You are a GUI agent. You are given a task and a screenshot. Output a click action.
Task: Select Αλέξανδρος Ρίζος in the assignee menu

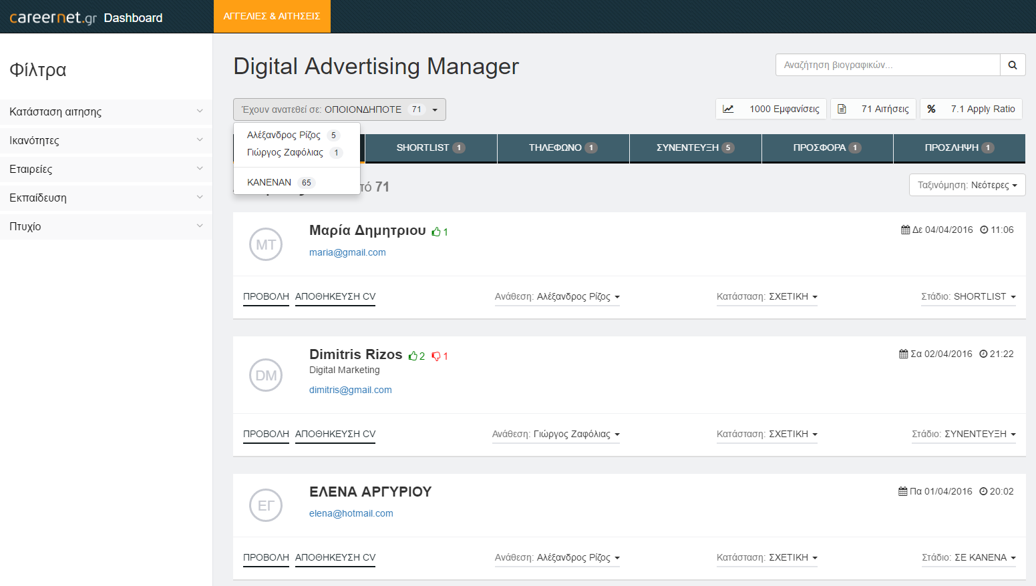point(297,135)
